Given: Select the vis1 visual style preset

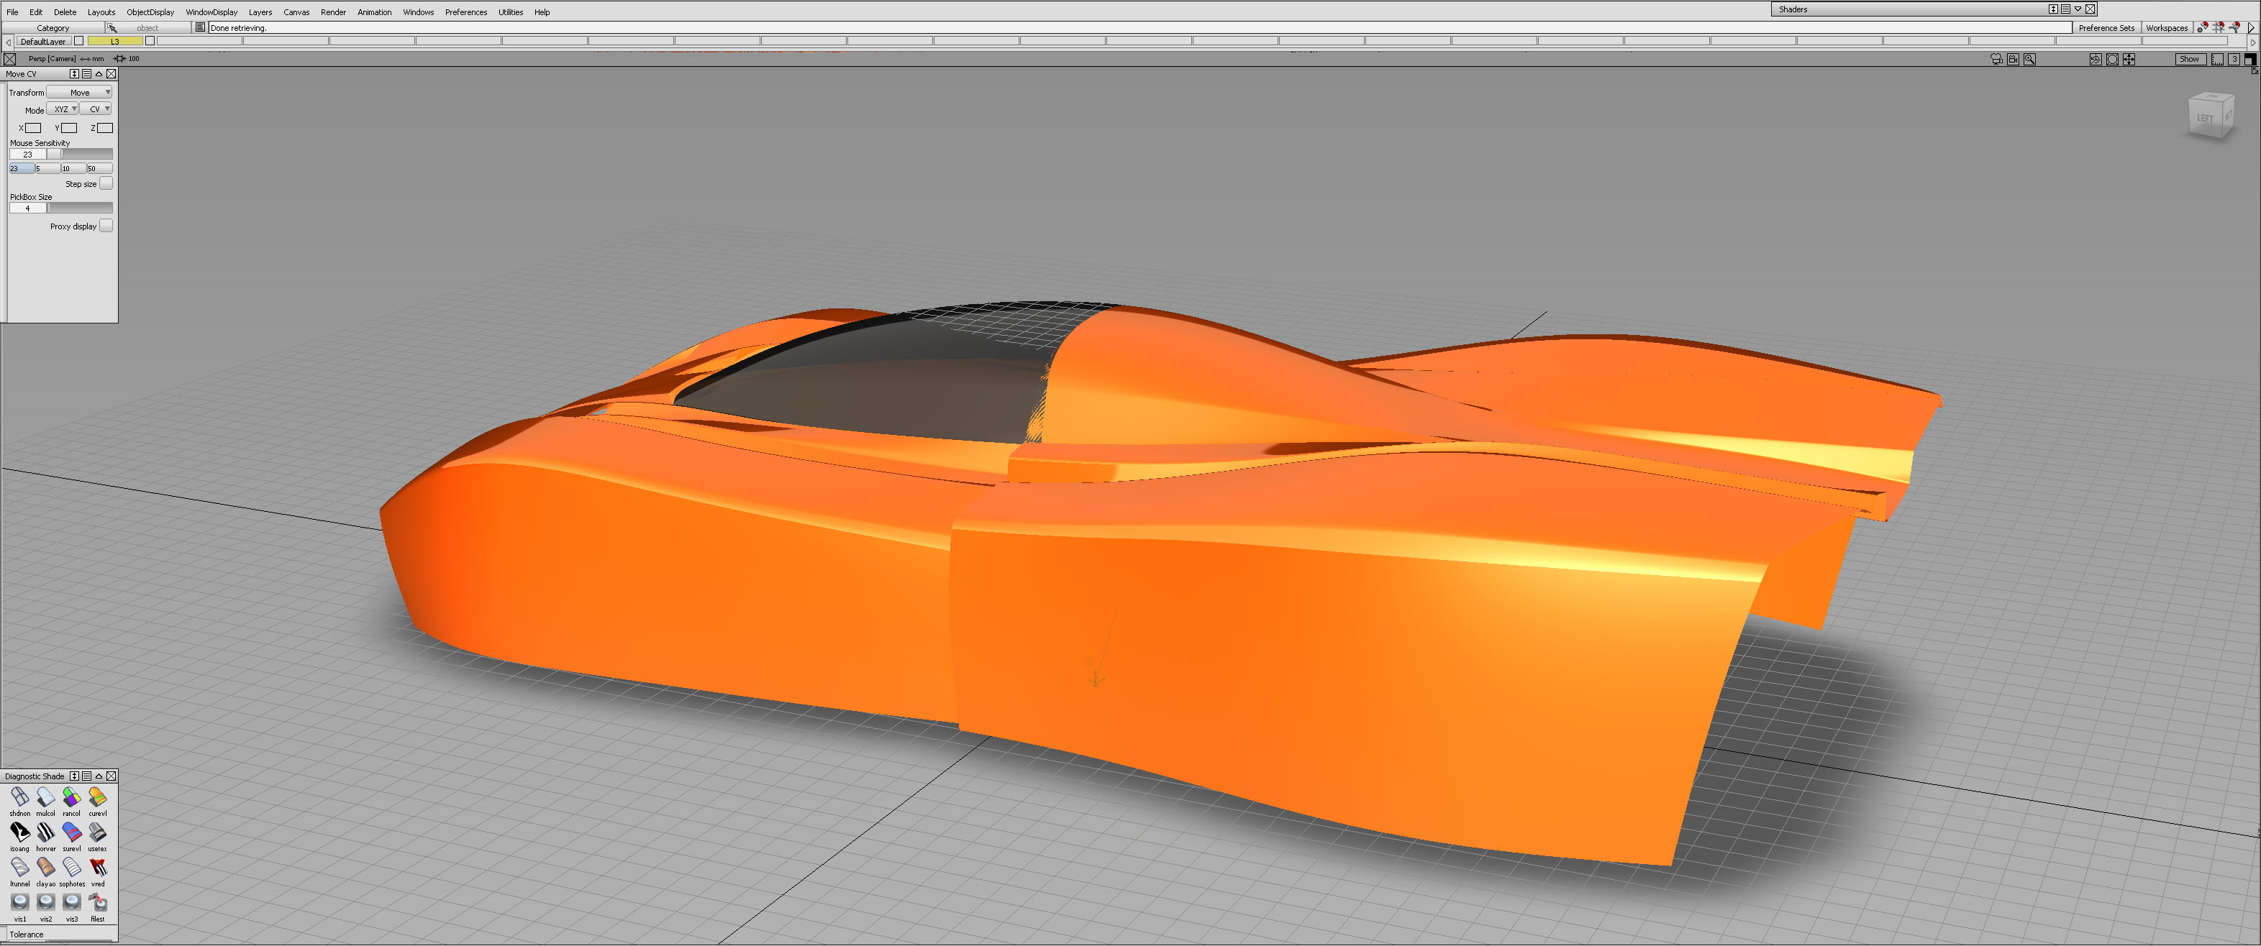Looking at the screenshot, I should pos(19,903).
